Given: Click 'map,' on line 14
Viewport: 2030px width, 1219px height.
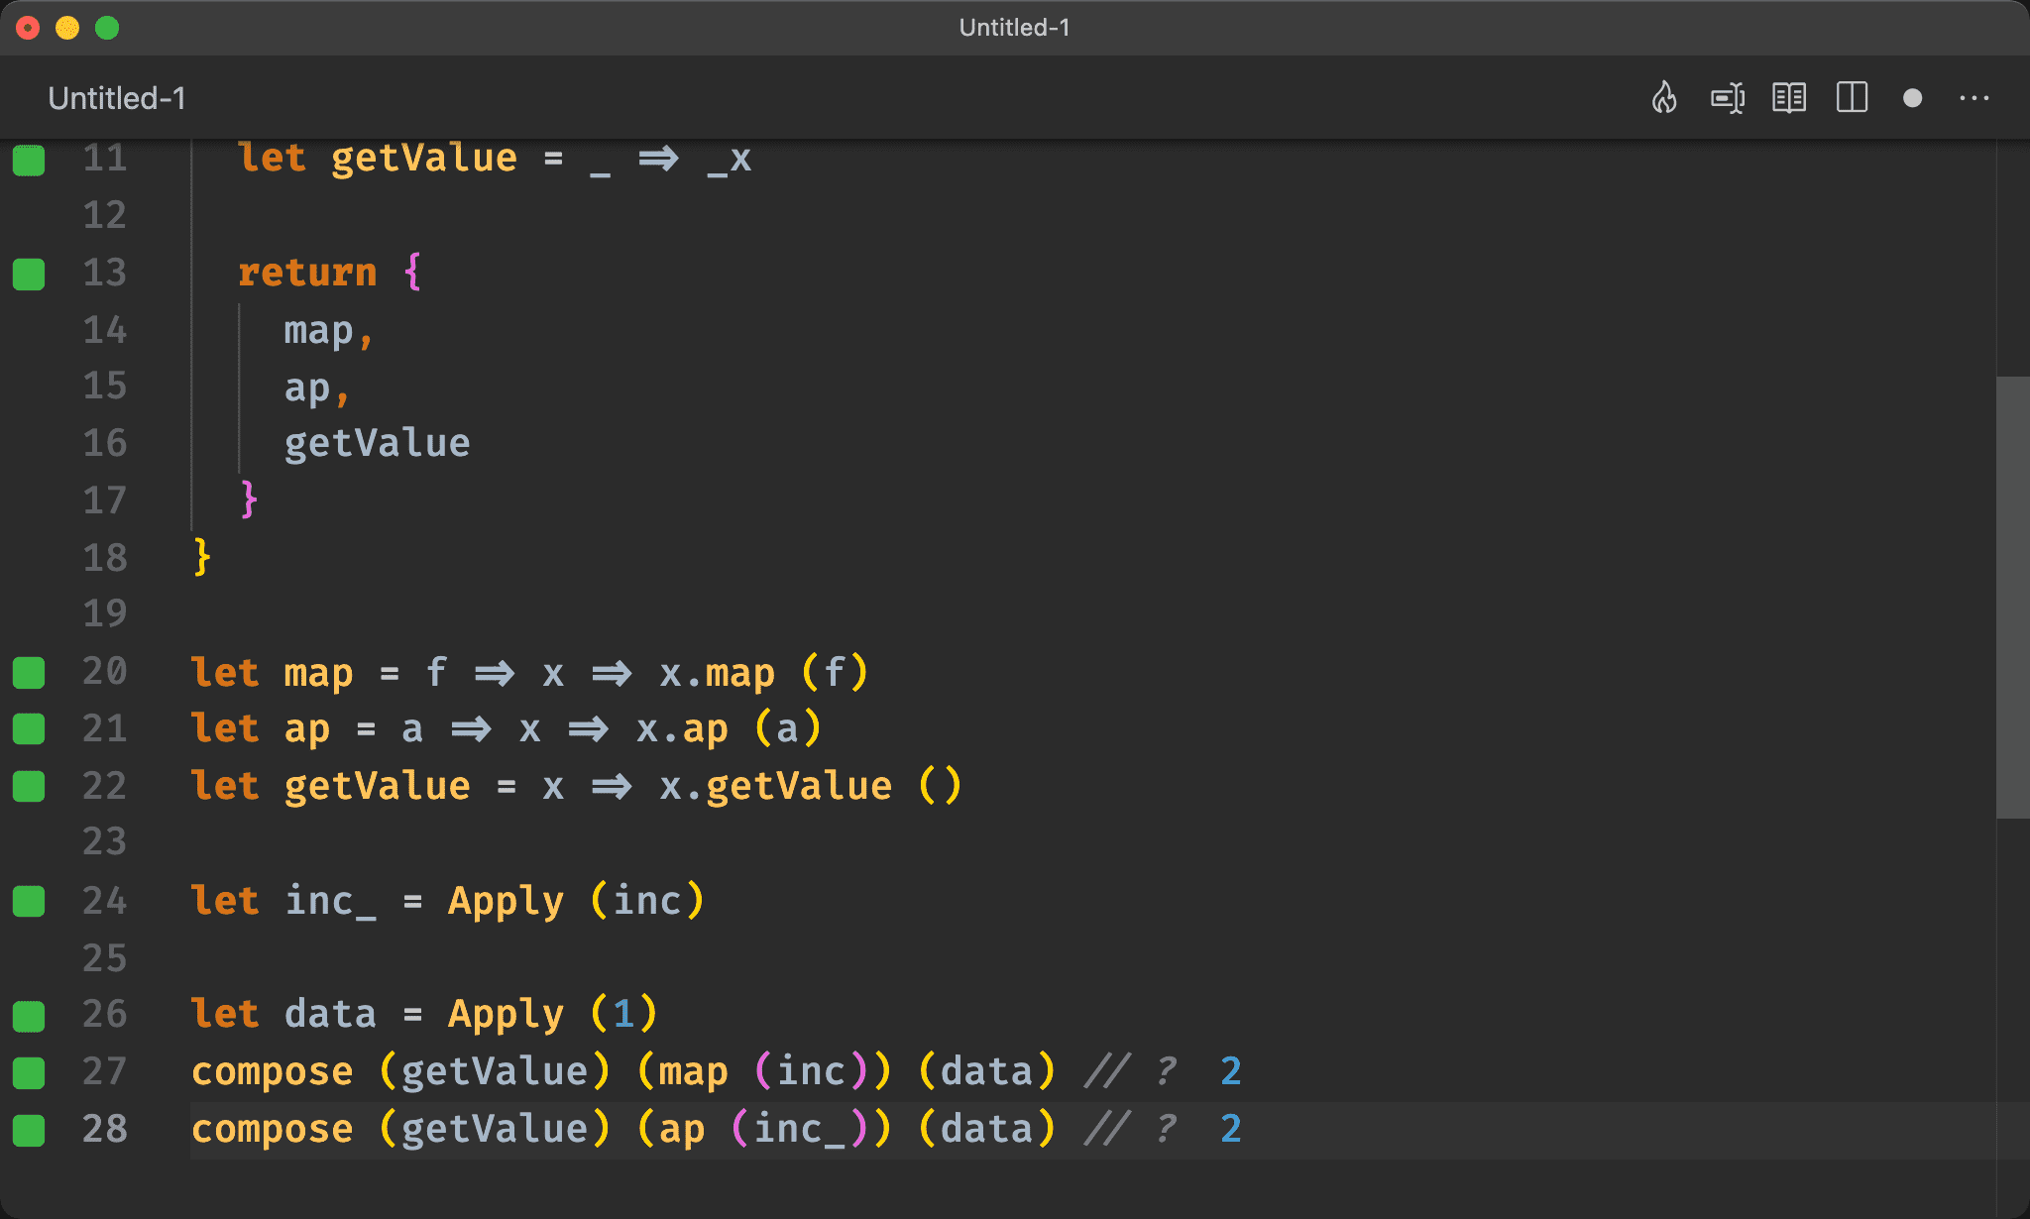Looking at the screenshot, I should click(328, 332).
